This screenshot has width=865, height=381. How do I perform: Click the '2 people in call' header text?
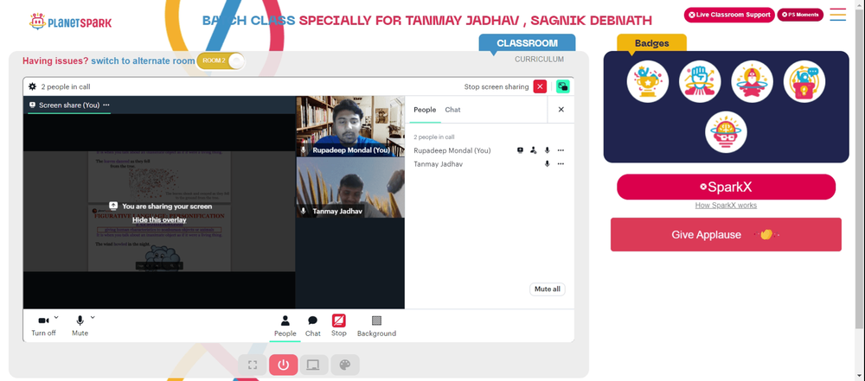click(66, 86)
